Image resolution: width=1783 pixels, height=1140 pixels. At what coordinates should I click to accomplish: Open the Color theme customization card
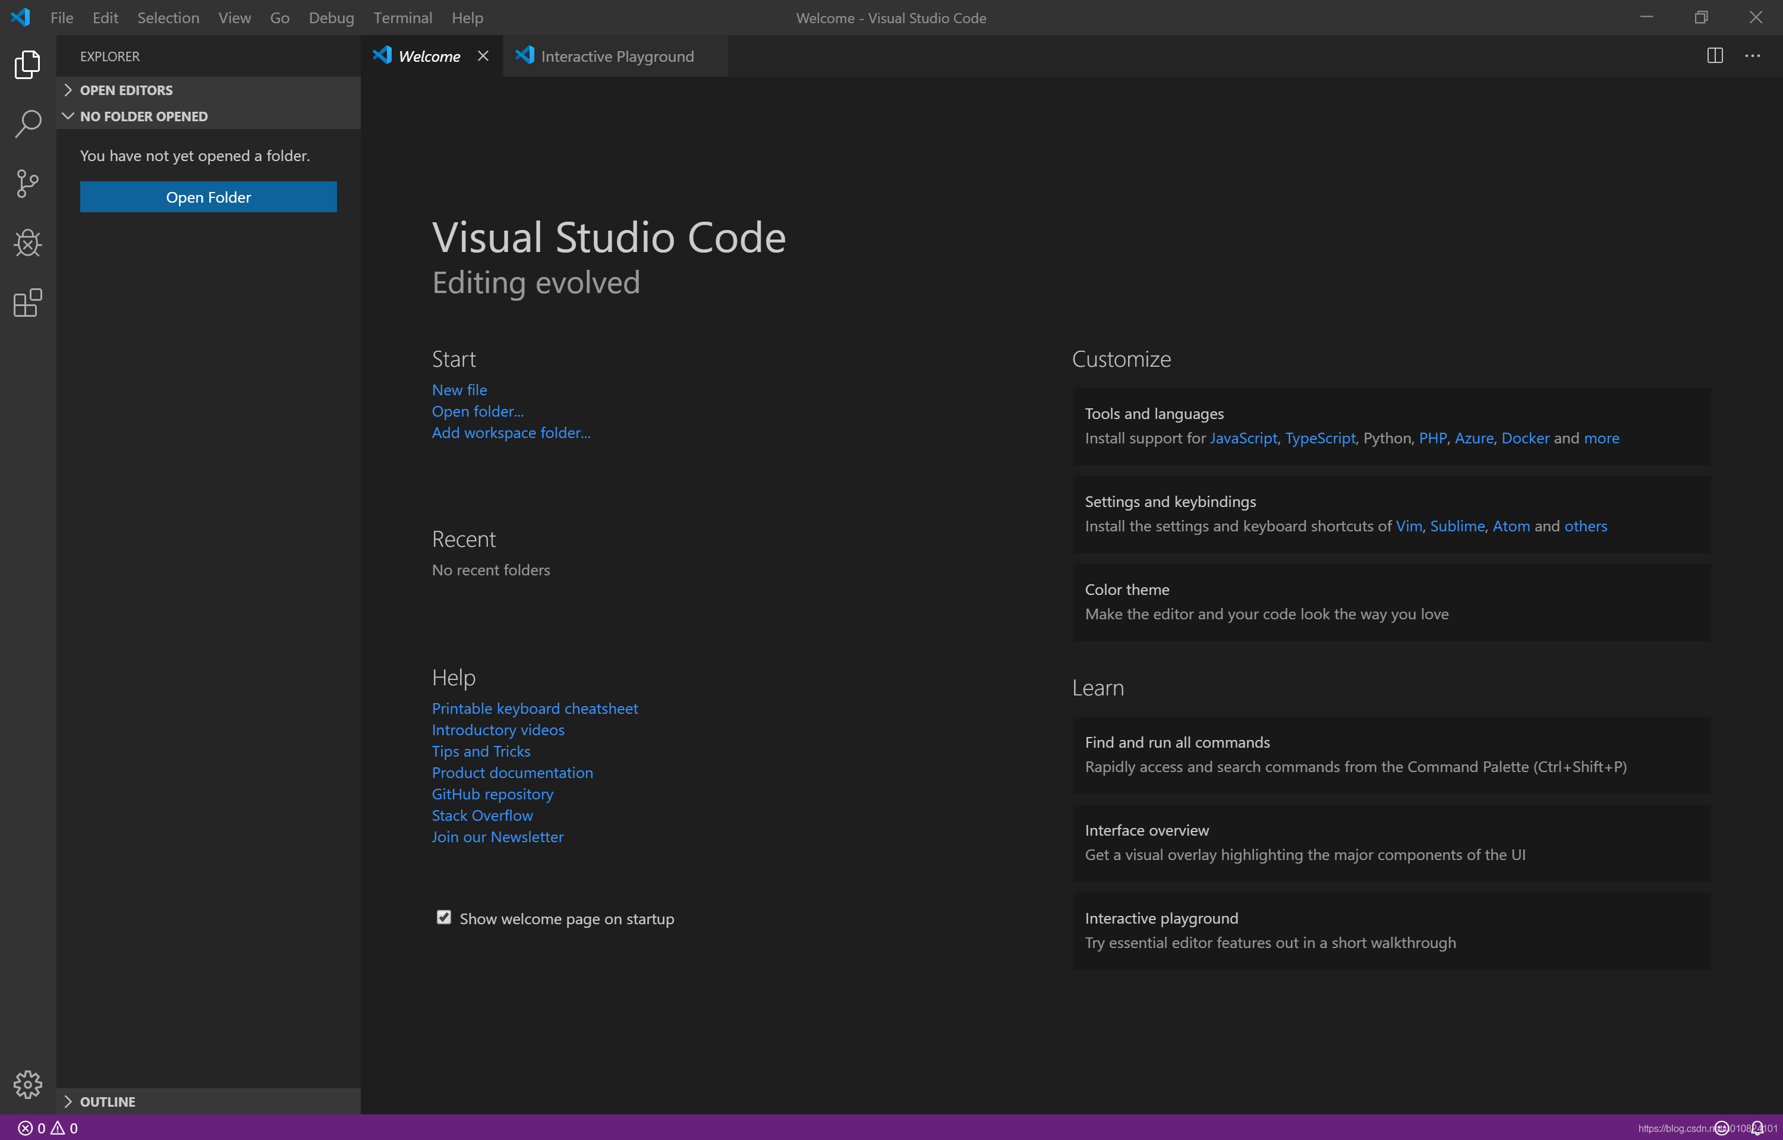point(1391,602)
